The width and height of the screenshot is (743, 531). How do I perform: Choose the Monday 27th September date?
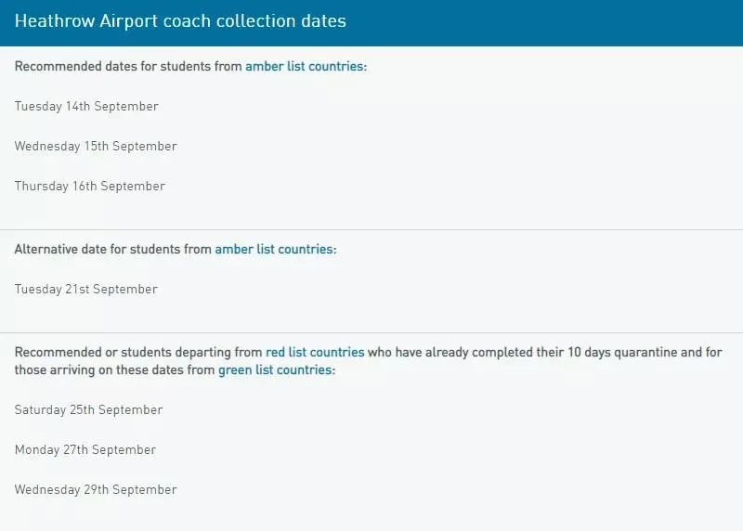click(x=85, y=450)
